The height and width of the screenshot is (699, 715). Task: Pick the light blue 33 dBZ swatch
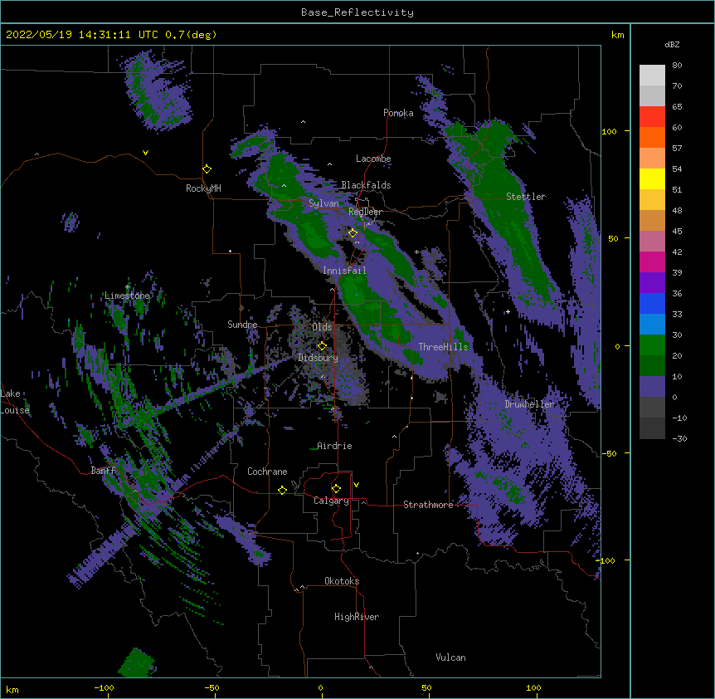(652, 324)
